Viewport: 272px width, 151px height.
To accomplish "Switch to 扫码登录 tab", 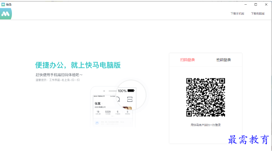I will pyautogui.click(x=187, y=60).
